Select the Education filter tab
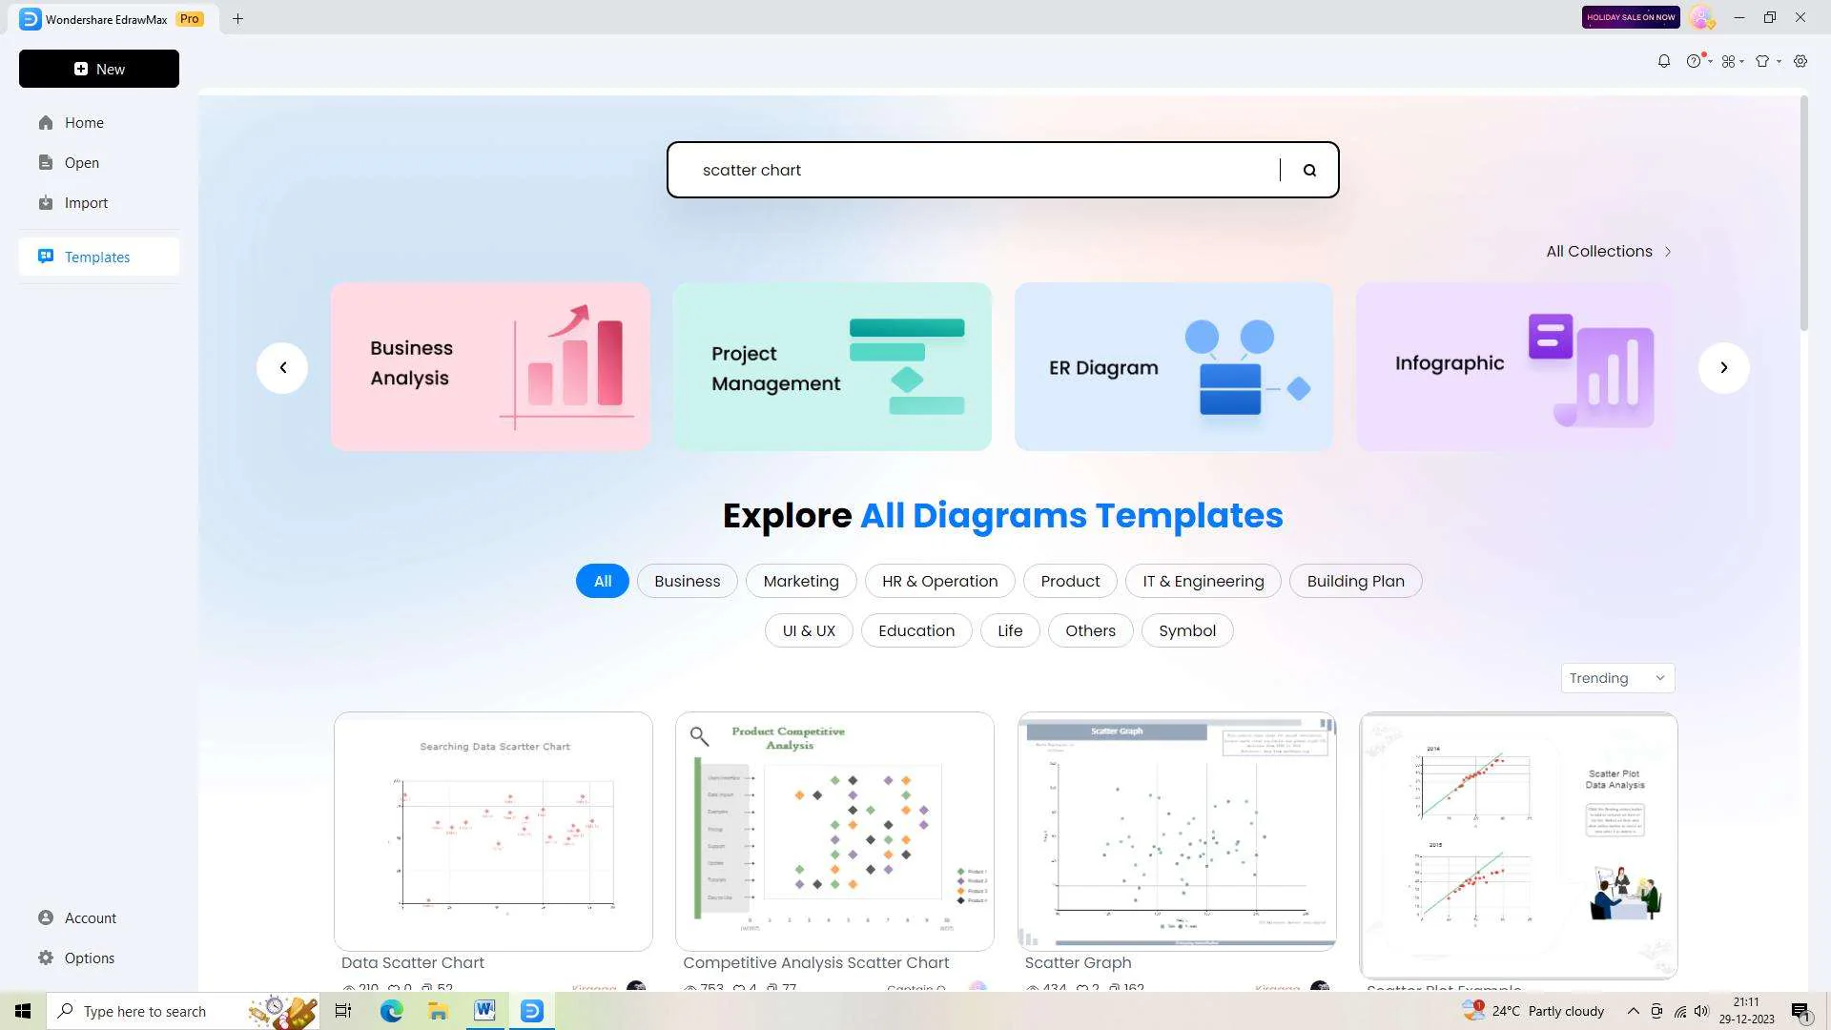The height and width of the screenshot is (1030, 1831). tap(915, 630)
